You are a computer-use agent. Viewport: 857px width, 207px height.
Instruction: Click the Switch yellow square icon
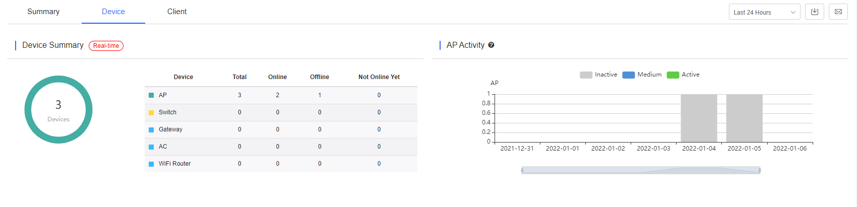[151, 112]
